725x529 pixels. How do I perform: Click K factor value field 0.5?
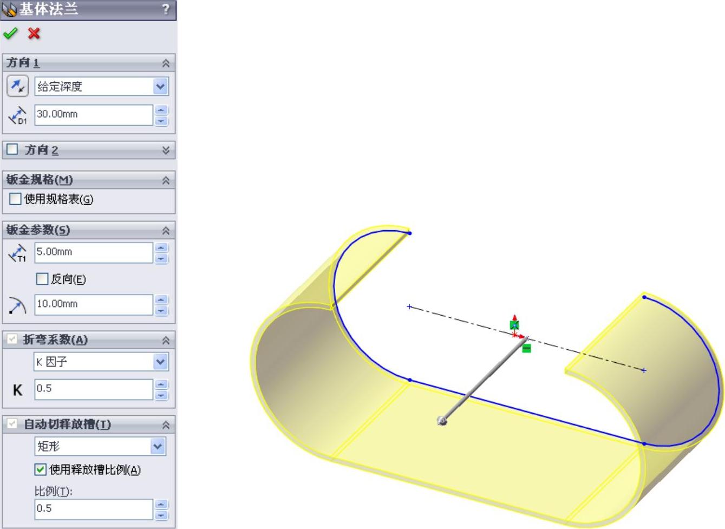(x=94, y=389)
